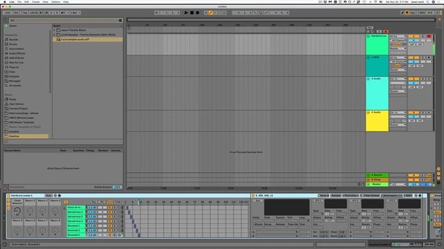Image resolution: width=444 pixels, height=249 pixels.
Task: Open 3 Audio track output Master dropdown
Action: click(398, 91)
